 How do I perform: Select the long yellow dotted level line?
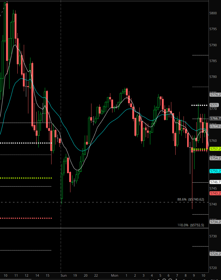pos(26,178)
